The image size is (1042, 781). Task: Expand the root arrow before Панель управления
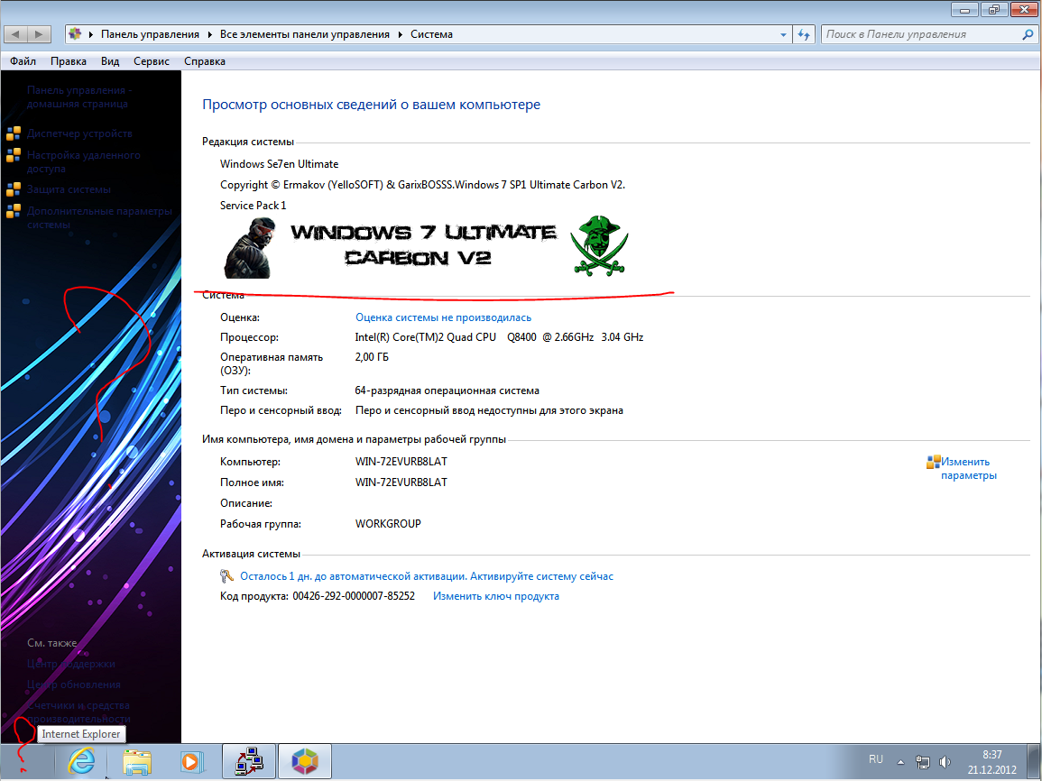(x=90, y=34)
